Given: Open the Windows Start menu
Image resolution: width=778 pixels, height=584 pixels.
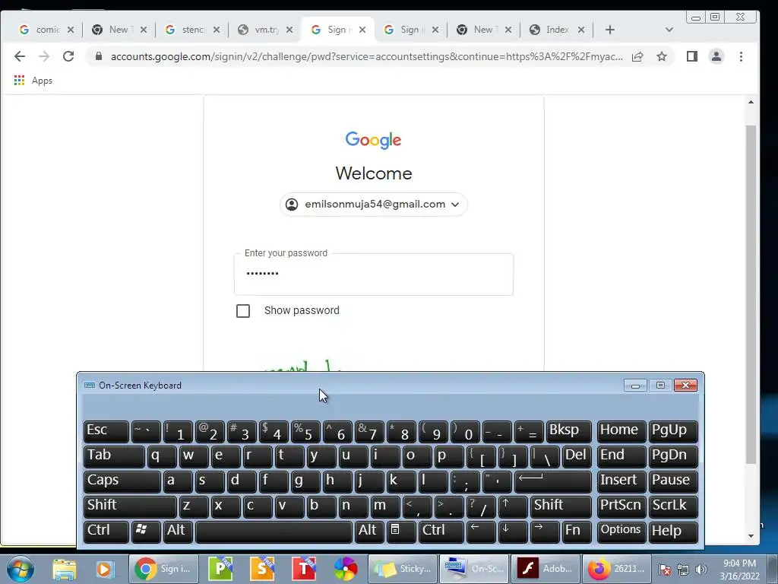Looking at the screenshot, I should coord(21,569).
